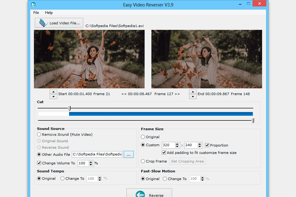Click the frame height field showing 240

[x=191, y=145]
